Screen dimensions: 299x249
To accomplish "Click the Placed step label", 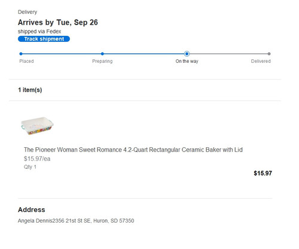I will pos(26,61).
